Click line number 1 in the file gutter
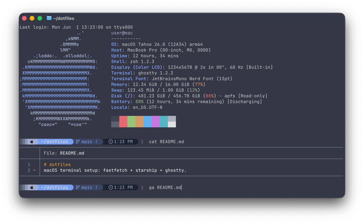This screenshot has width=364, height=223. (x=29, y=165)
